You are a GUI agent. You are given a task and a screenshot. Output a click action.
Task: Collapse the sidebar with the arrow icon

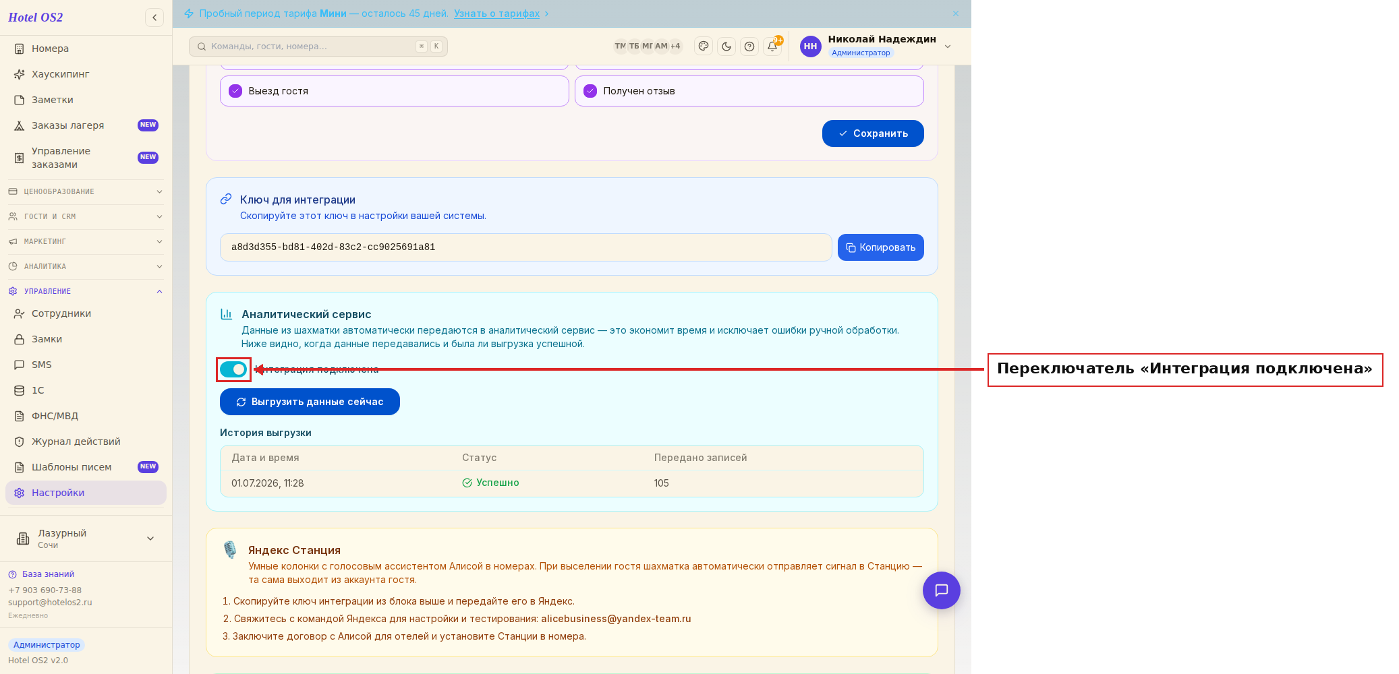pos(154,18)
